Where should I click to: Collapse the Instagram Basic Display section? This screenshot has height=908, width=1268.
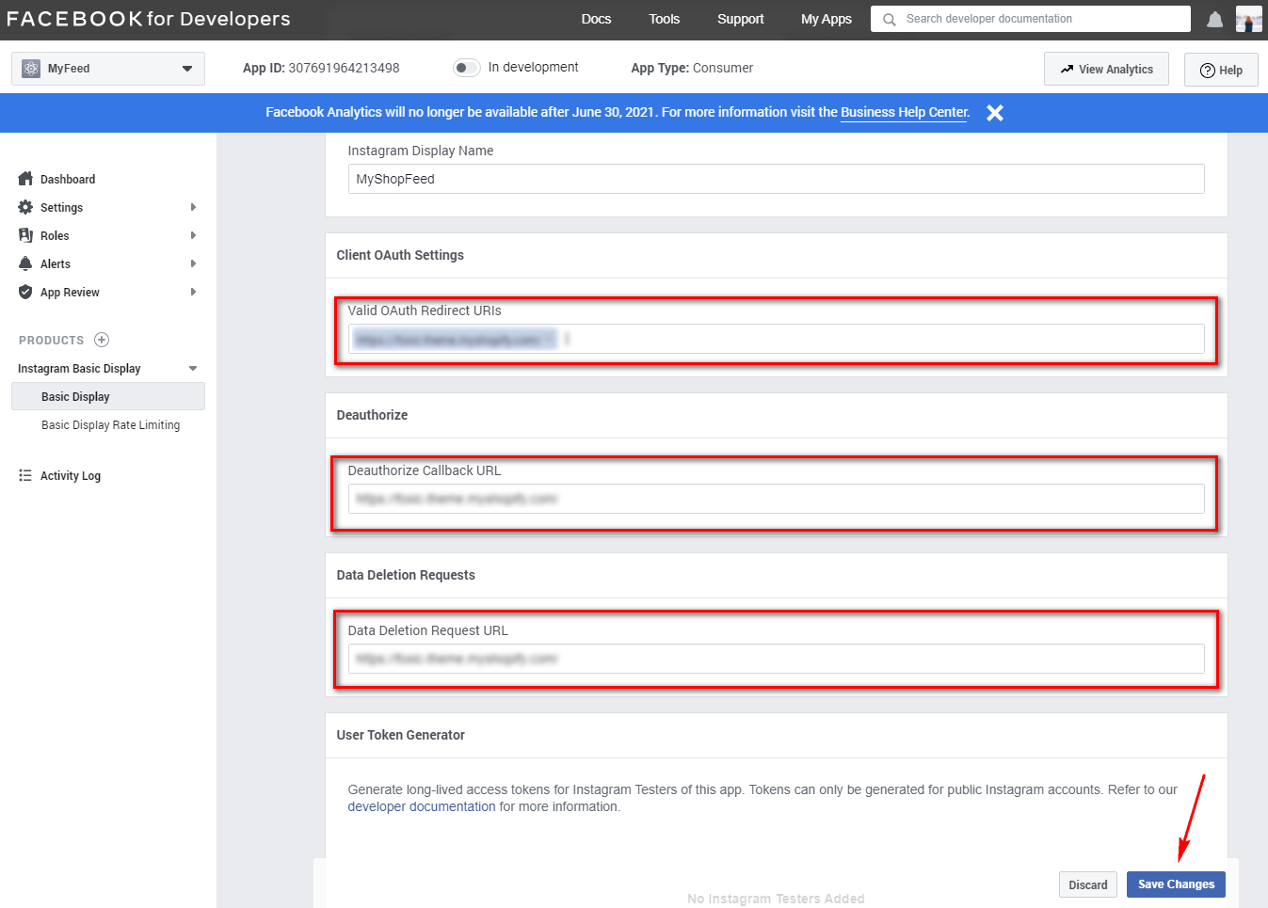(x=193, y=369)
